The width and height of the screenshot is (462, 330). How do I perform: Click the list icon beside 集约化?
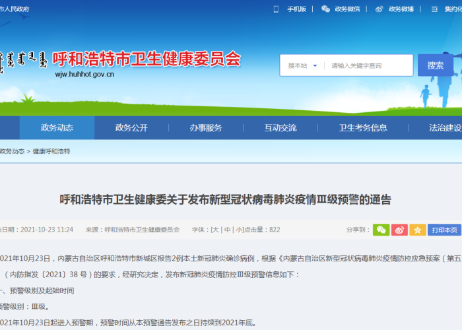tap(434, 9)
